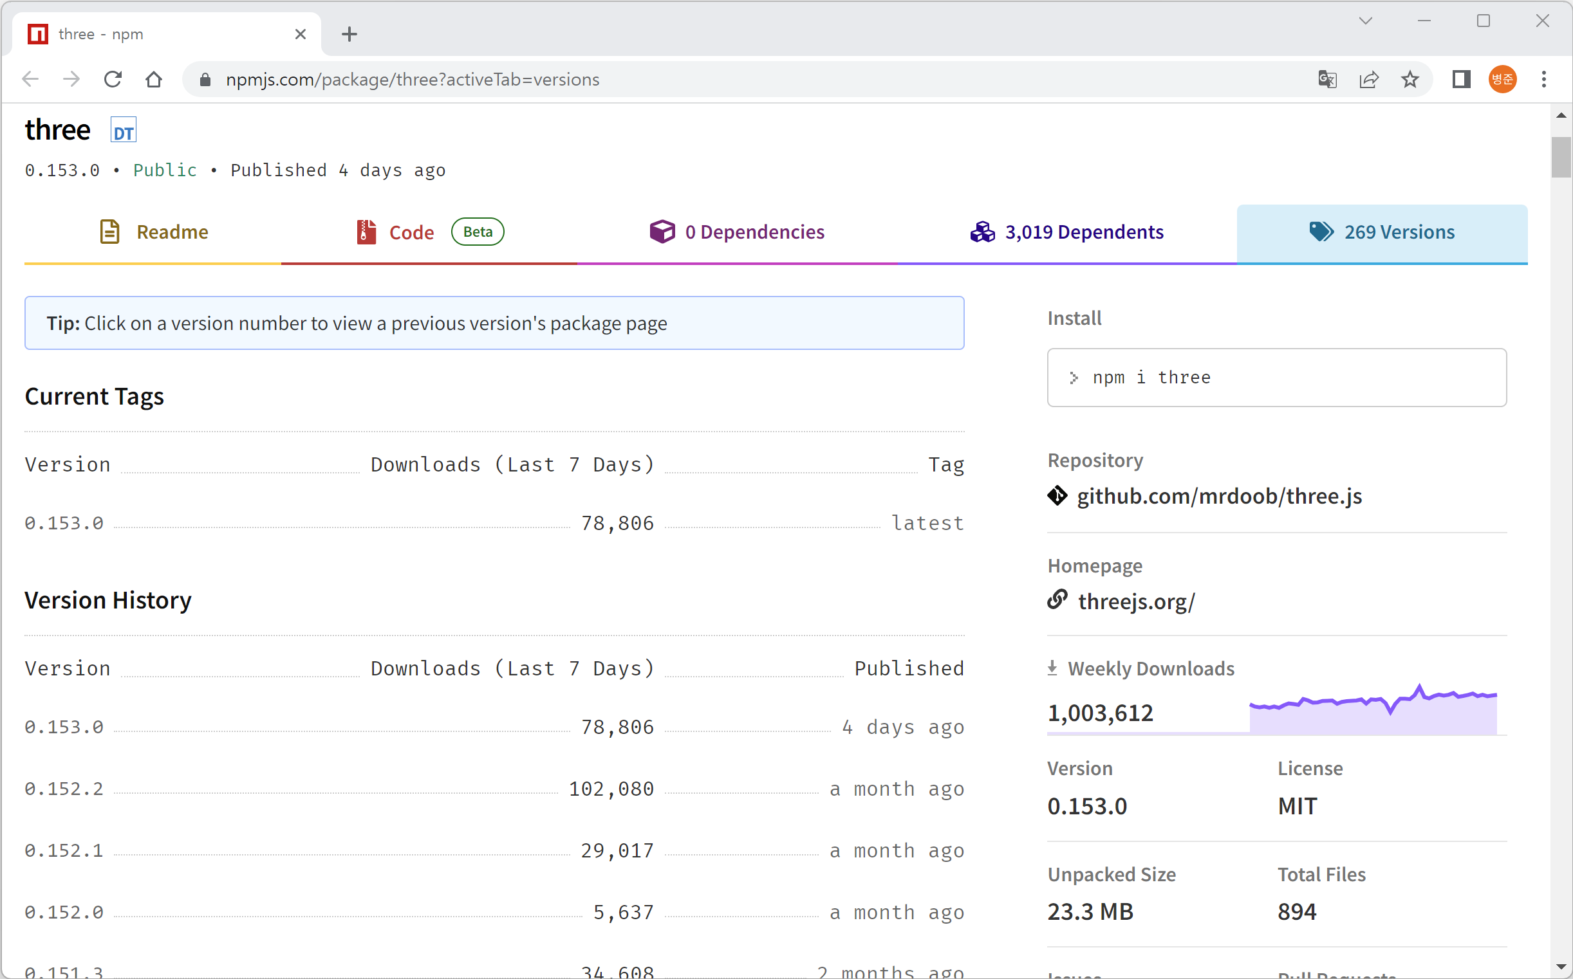Open the orange profile avatar
The height and width of the screenshot is (979, 1573).
[x=1502, y=80]
